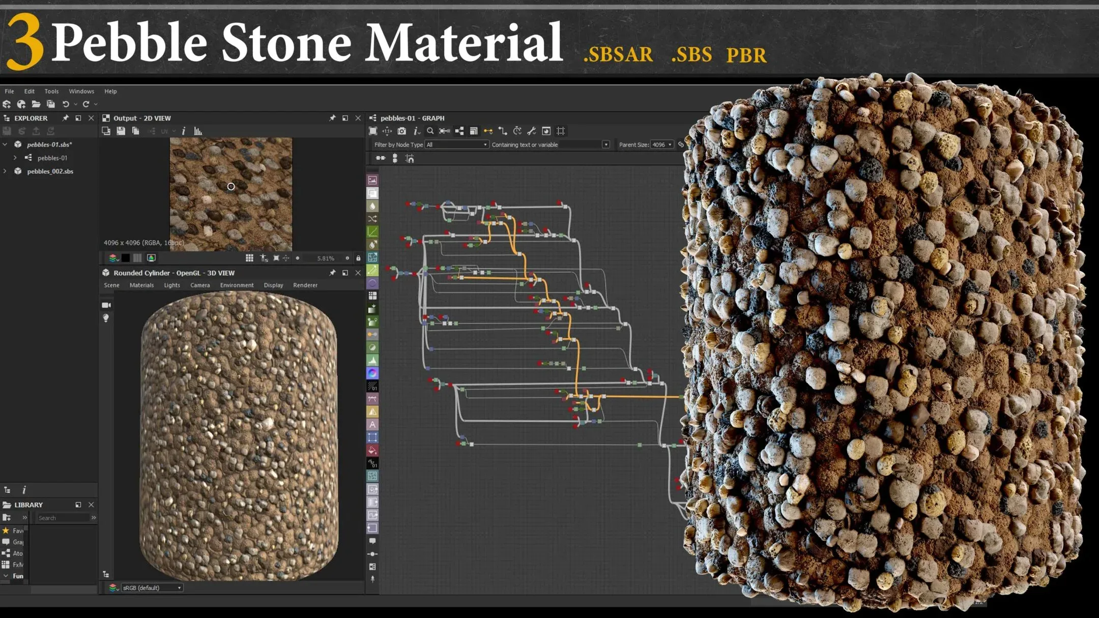
Task: Open the Filter by Node Type dropdown
Action: click(x=456, y=145)
